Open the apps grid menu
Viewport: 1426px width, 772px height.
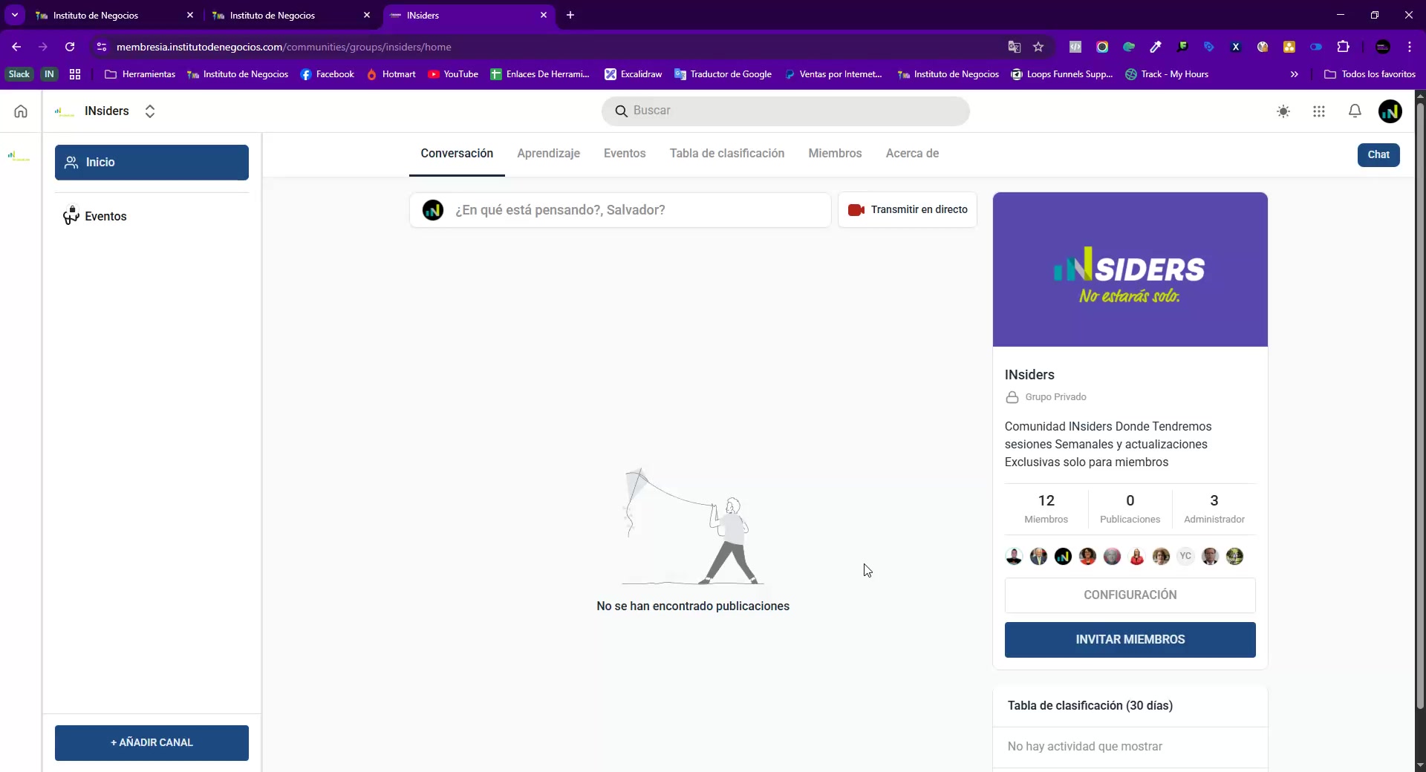[1319, 111]
